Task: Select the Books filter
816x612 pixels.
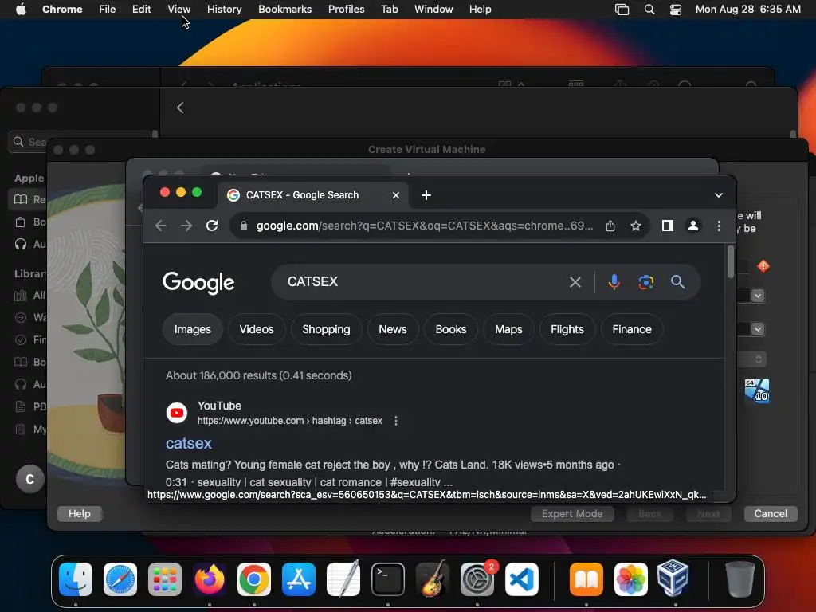Action: [451, 329]
